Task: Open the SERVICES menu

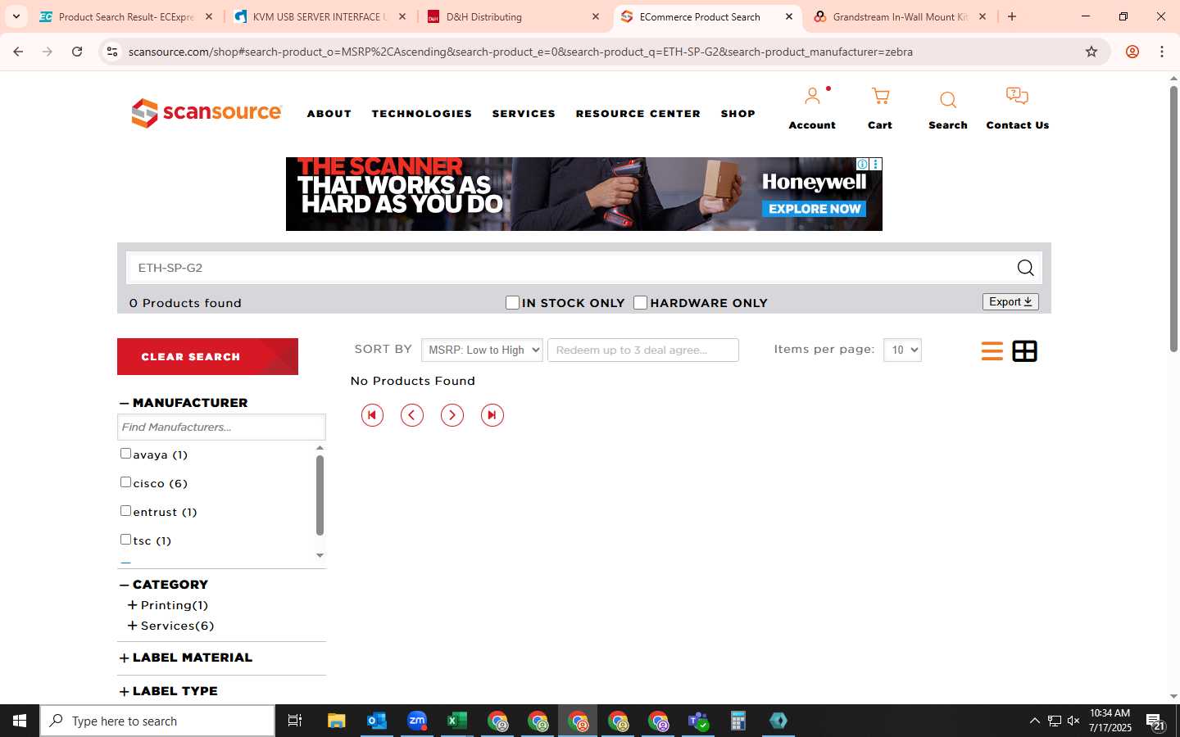Action: (524, 114)
